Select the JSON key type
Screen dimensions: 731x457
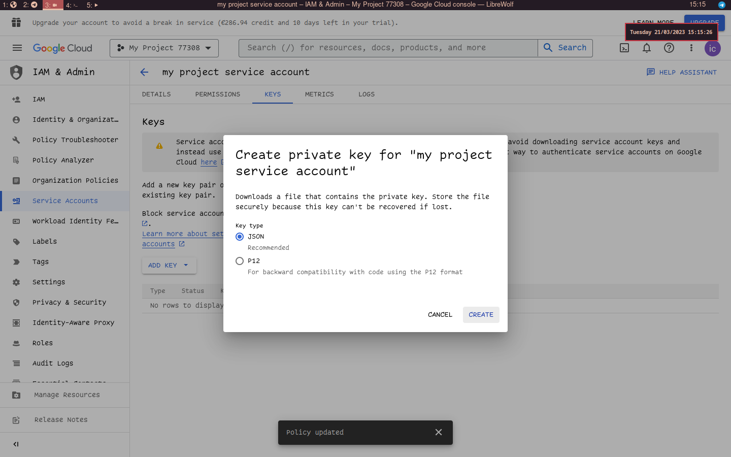(x=240, y=237)
